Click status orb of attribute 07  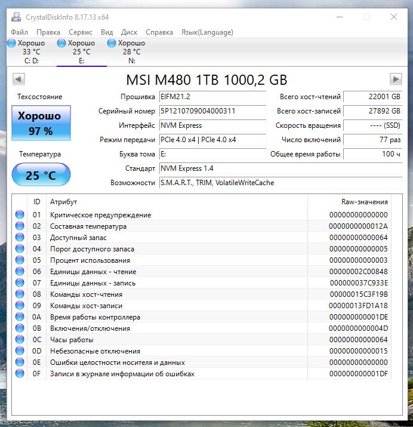pos(20,282)
